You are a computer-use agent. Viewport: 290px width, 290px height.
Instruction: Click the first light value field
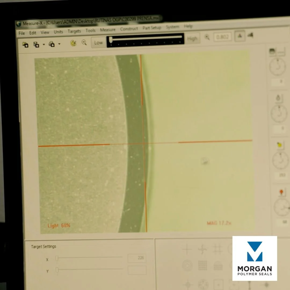point(278,82)
